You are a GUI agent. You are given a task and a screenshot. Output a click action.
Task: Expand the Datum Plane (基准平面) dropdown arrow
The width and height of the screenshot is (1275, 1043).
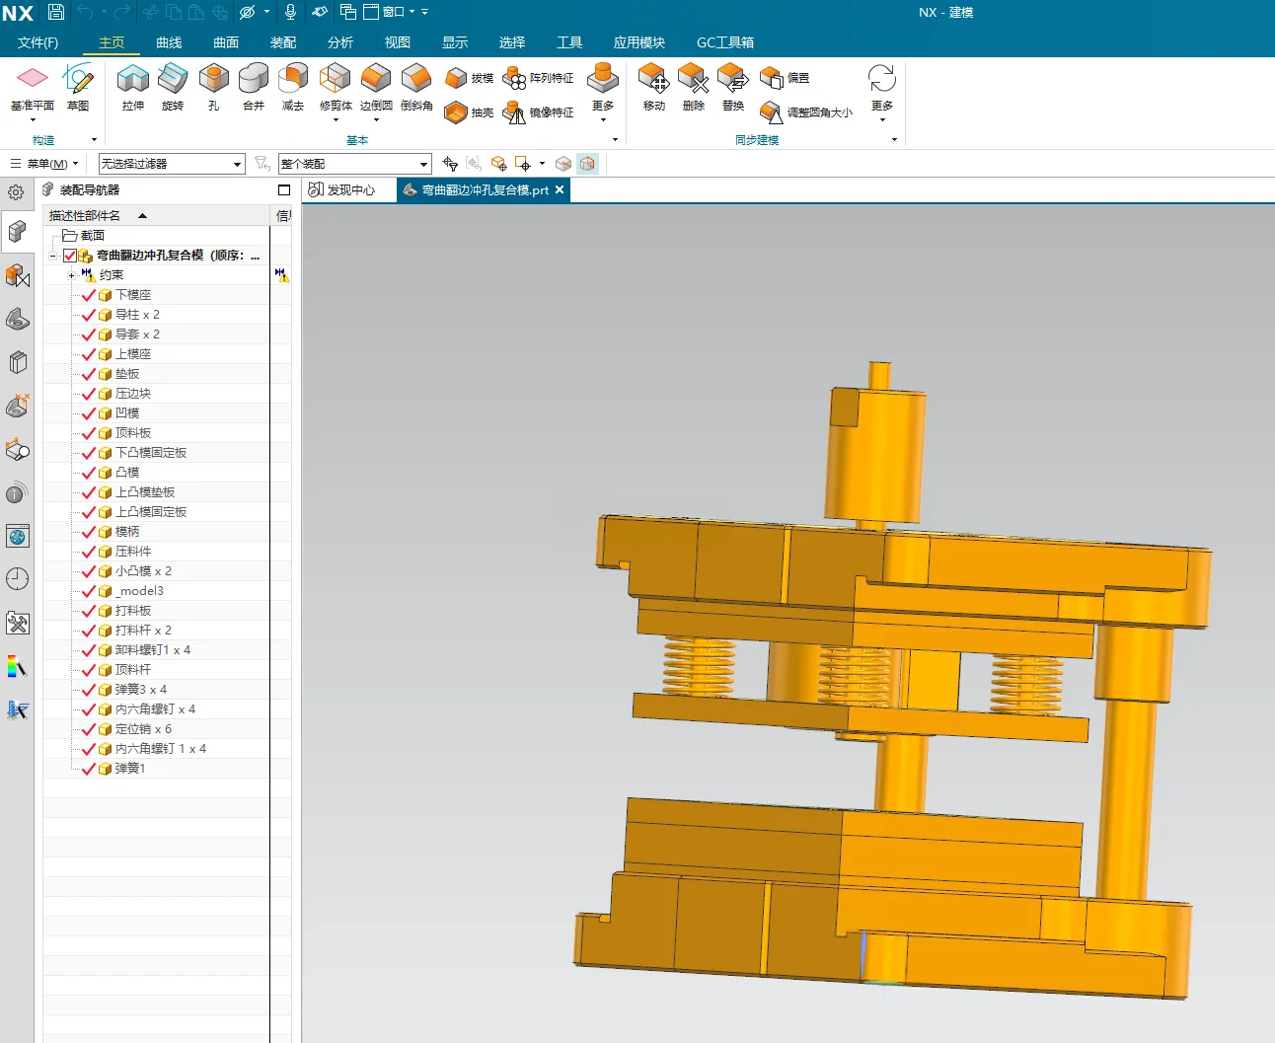(x=33, y=120)
